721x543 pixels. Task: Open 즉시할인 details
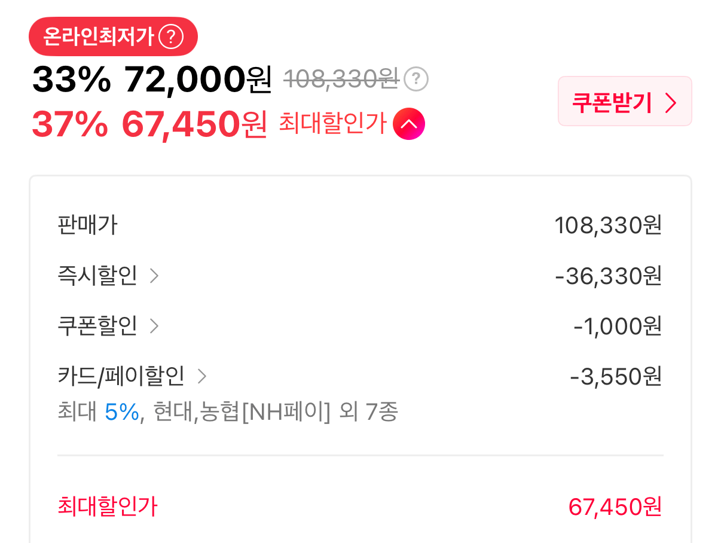click(x=108, y=276)
